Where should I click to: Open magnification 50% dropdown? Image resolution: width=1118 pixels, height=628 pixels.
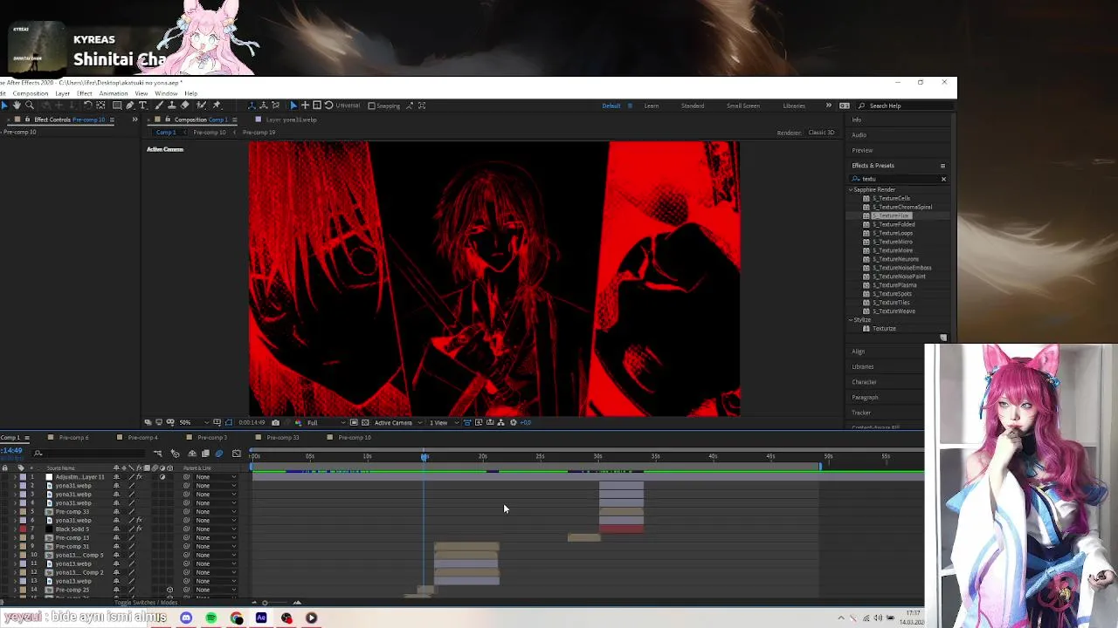click(193, 423)
